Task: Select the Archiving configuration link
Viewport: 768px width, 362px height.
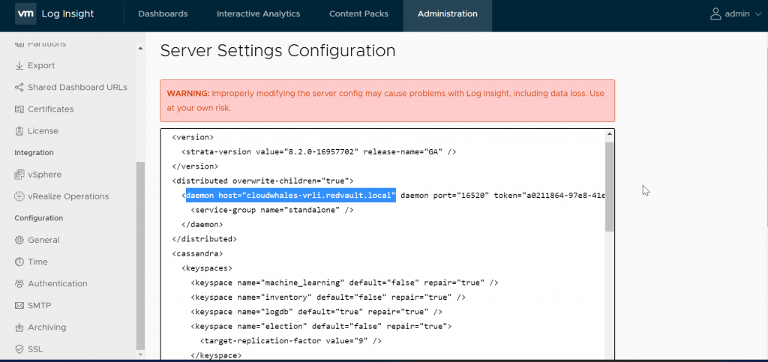Action: coord(47,328)
